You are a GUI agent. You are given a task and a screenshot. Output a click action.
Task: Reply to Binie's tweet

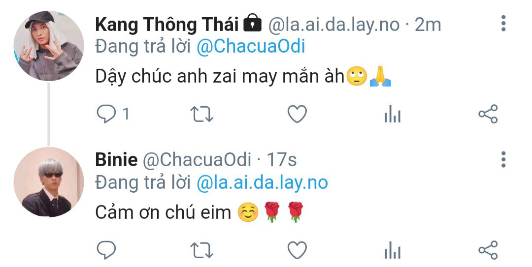106,250
